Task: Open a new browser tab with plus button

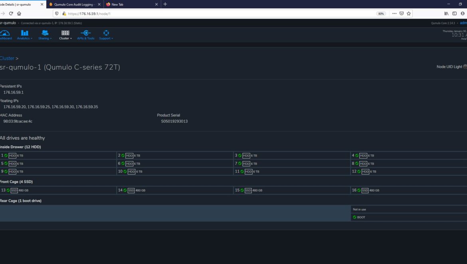Action: pyautogui.click(x=165, y=4)
